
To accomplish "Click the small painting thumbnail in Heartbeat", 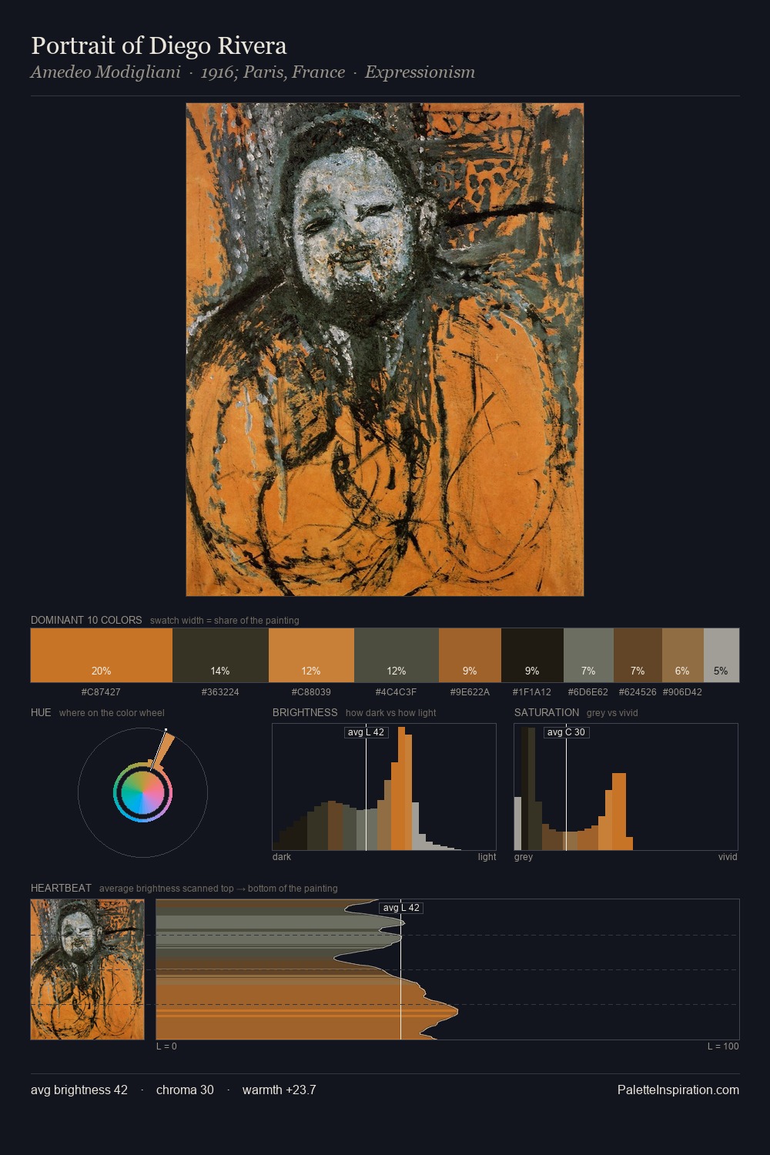I will [87, 969].
